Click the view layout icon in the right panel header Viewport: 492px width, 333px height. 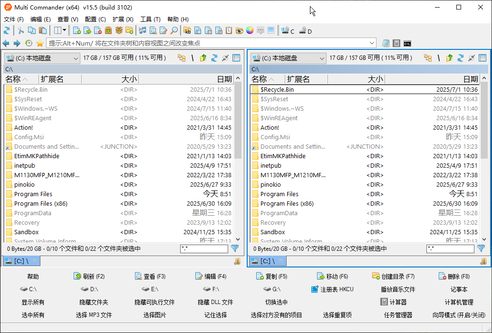[x=482, y=57]
